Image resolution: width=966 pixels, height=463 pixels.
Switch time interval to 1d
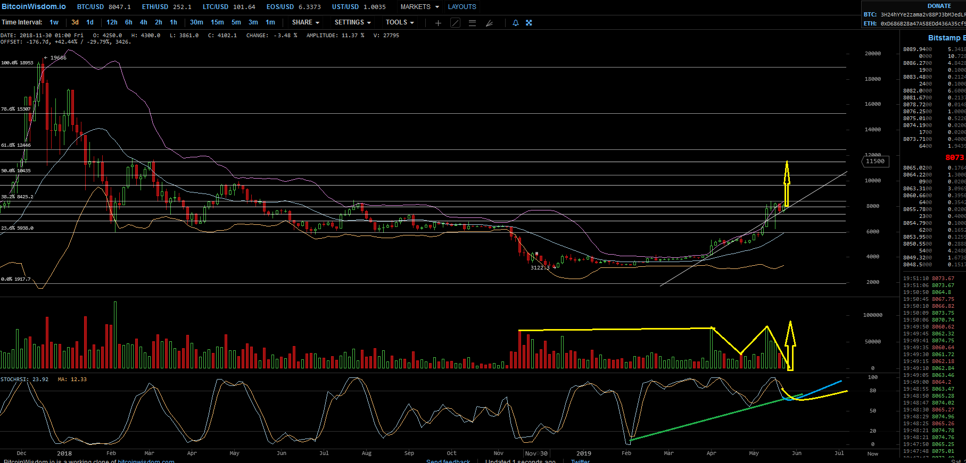click(x=90, y=22)
